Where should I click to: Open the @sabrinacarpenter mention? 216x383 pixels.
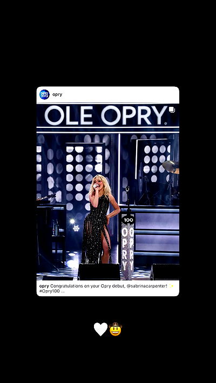(147, 286)
